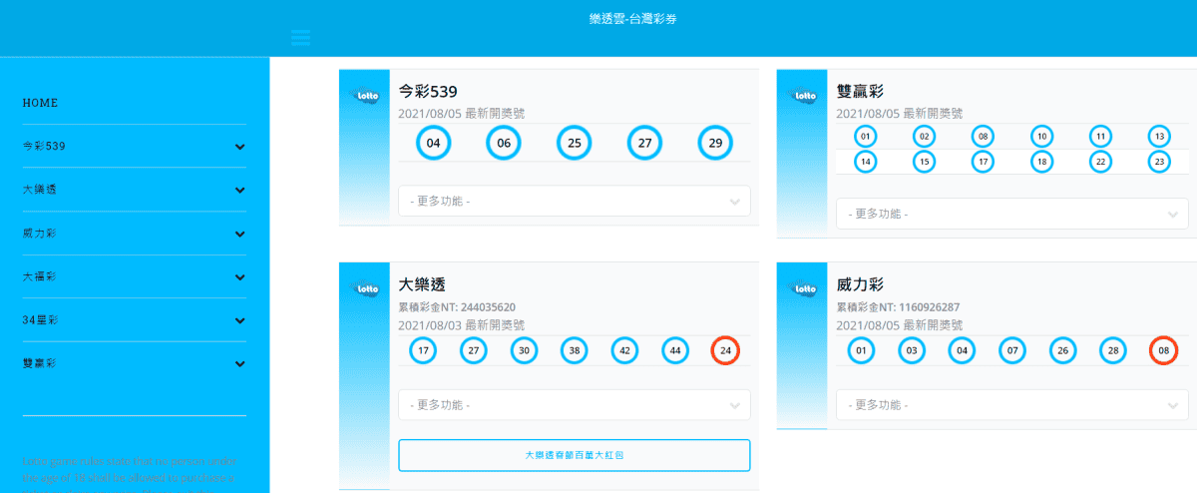Click the Lotto logo on 今彩539 card
Image resolution: width=1197 pixels, height=493 pixels.
click(364, 96)
